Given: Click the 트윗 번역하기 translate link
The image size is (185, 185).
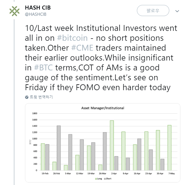Looking at the screenshot, I should 41,97.
